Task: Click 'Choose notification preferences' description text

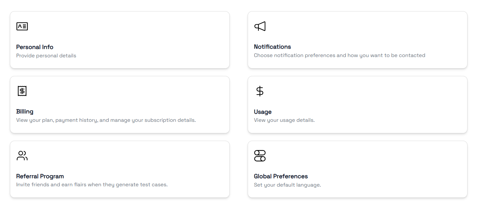Action: click(340, 55)
